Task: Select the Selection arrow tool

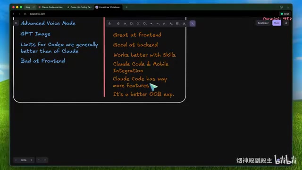Action: coord(125,24)
